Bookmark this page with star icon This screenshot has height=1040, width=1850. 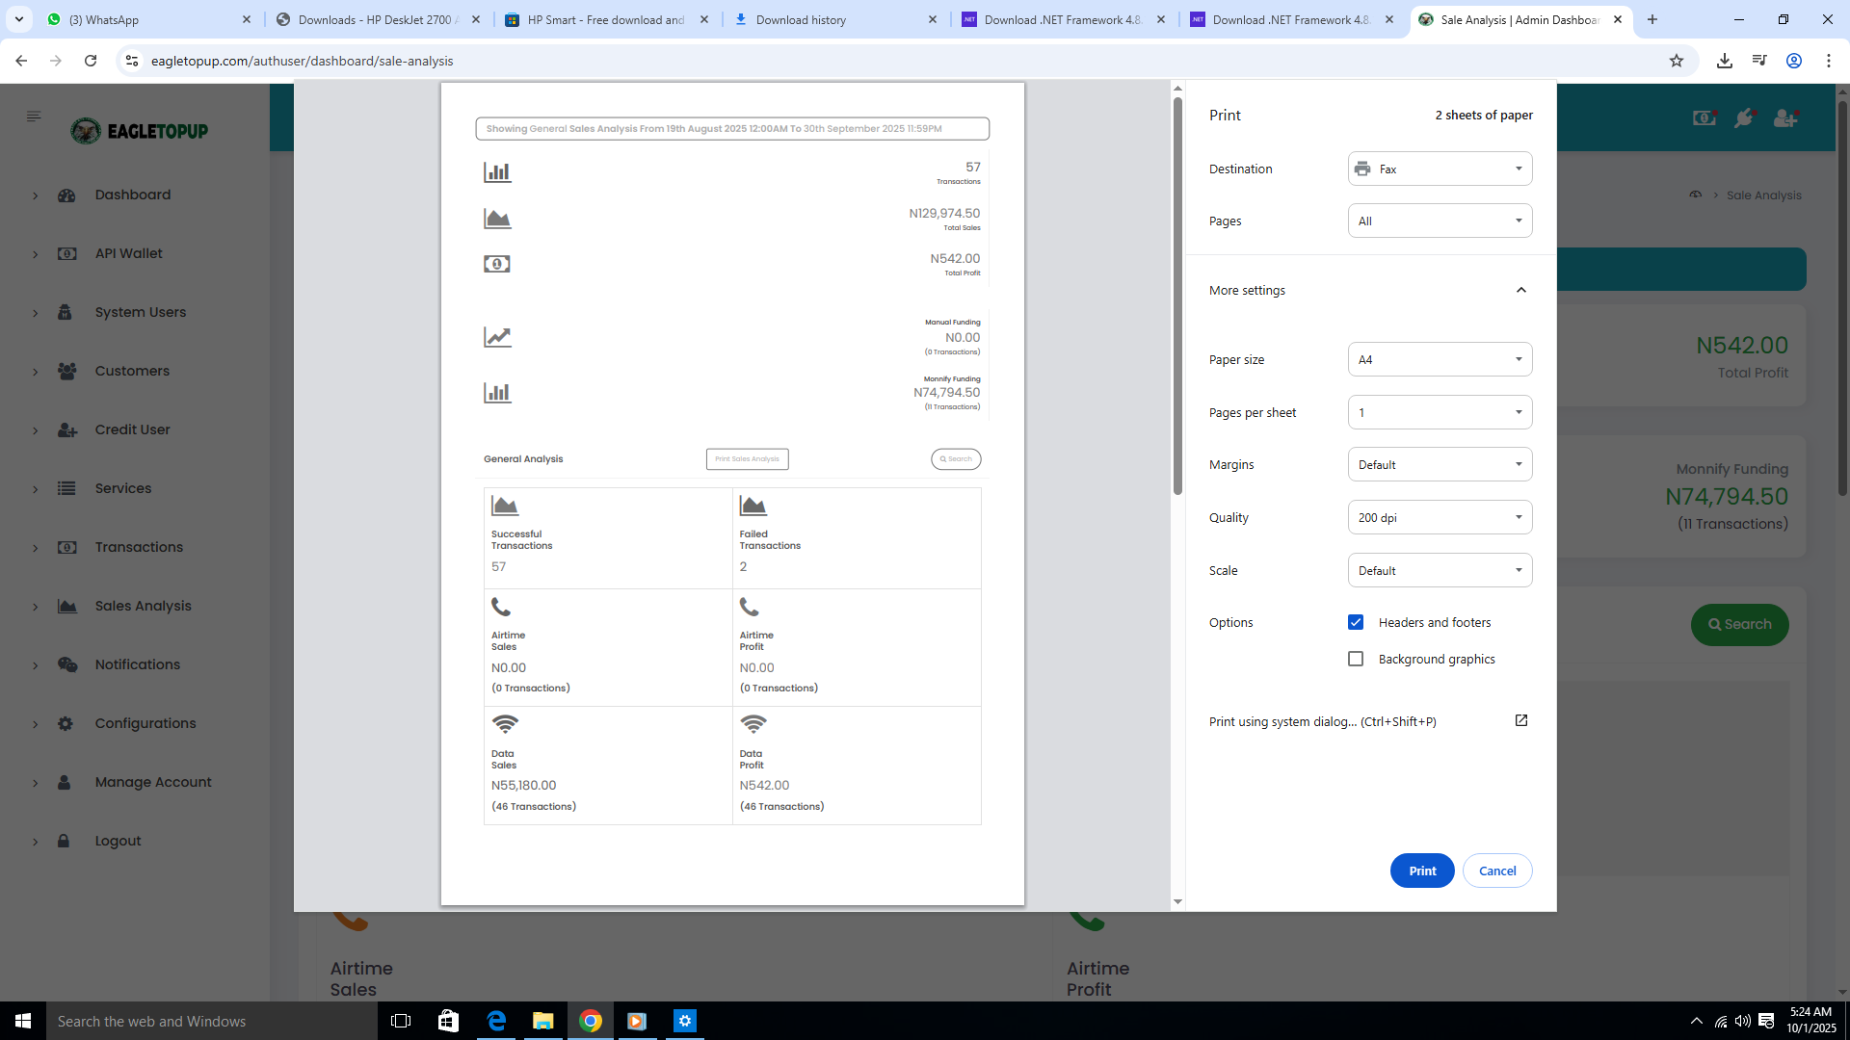(1677, 61)
